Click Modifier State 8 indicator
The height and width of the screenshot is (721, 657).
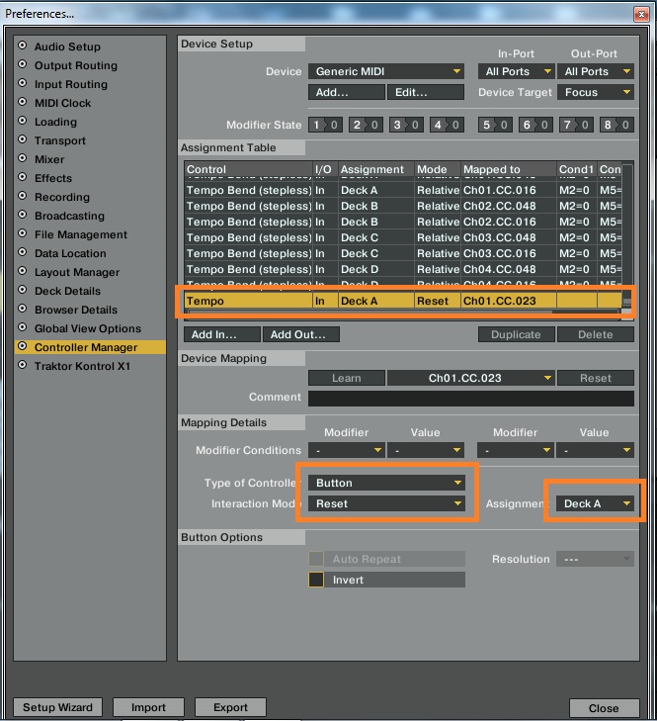pyautogui.click(x=616, y=125)
